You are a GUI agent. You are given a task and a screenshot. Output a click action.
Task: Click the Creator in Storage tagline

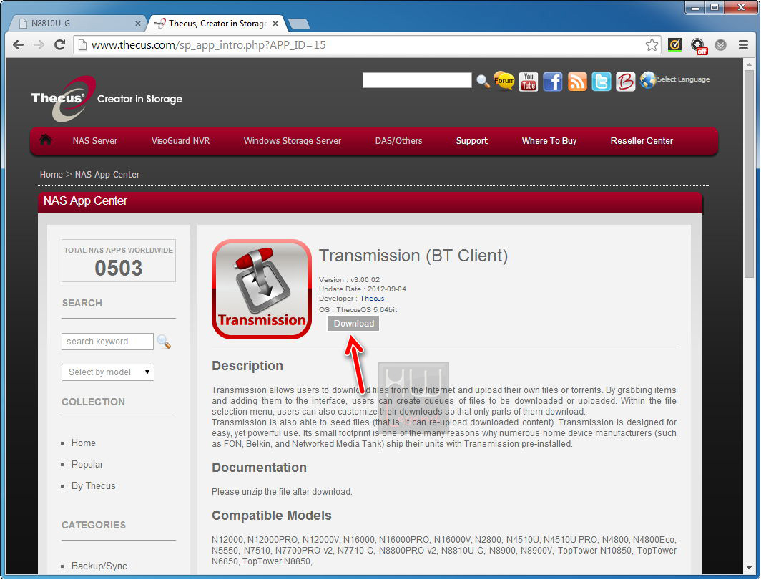pyautogui.click(x=139, y=99)
